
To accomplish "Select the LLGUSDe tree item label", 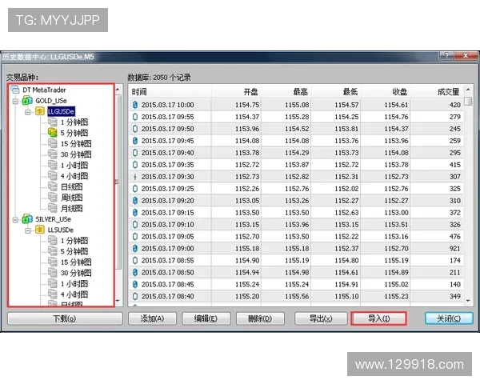I will 62,111.
